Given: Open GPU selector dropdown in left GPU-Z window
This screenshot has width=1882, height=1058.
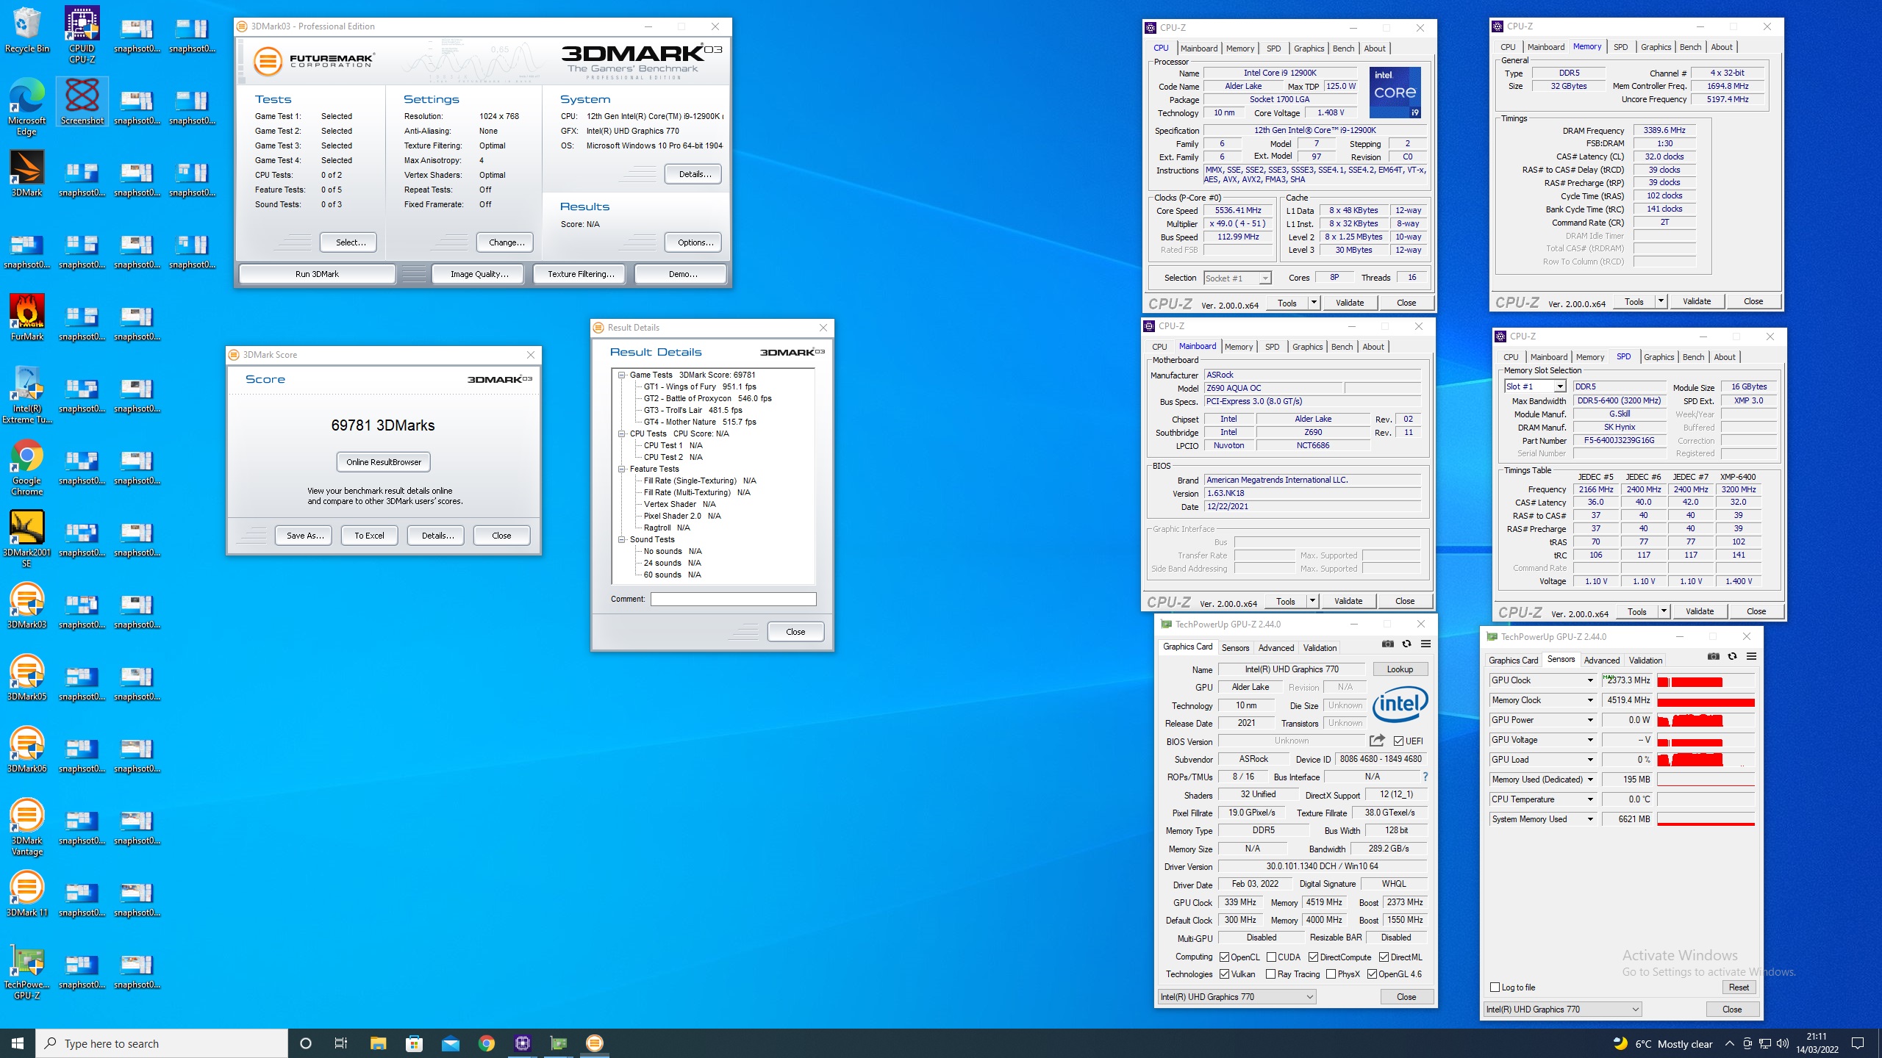Looking at the screenshot, I should 1237,997.
